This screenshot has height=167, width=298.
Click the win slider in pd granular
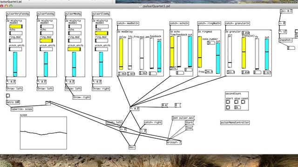tap(230, 52)
